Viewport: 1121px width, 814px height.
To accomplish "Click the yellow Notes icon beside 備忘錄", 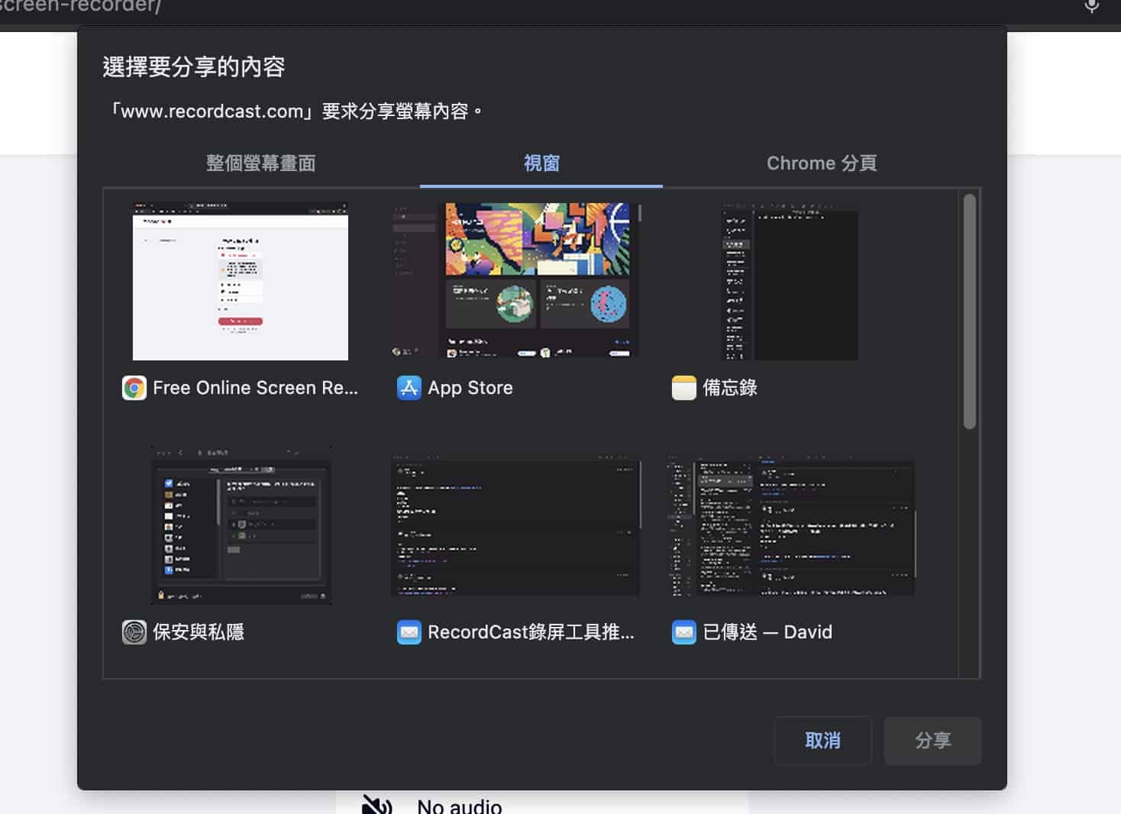I will pyautogui.click(x=684, y=388).
